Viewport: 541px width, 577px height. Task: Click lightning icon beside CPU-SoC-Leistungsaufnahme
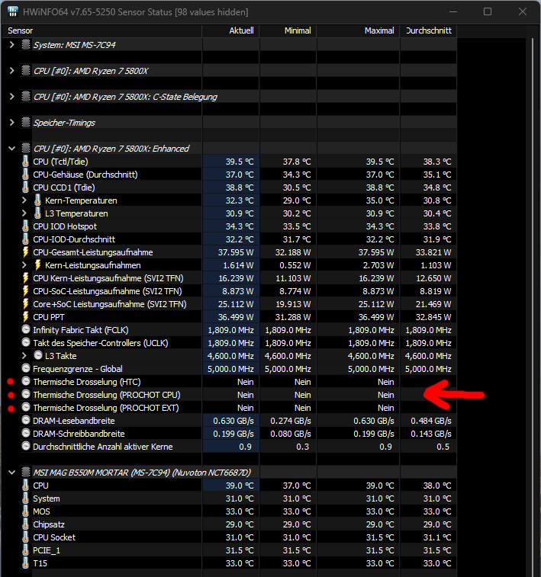click(x=25, y=290)
